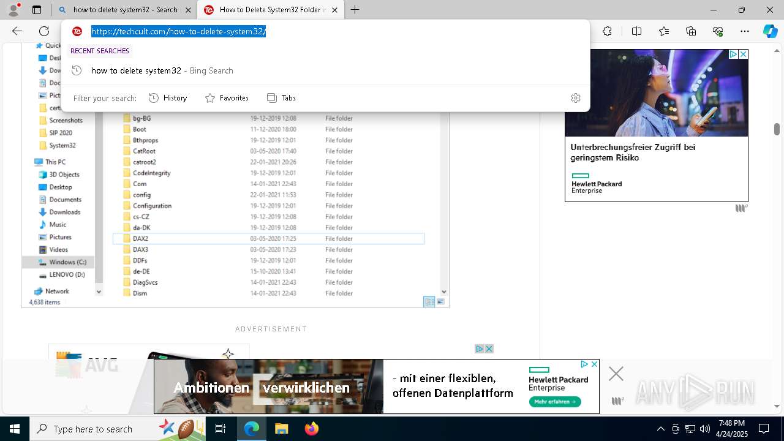Click Downloads under This PC
Image resolution: width=784 pixels, height=441 pixels.
(x=59, y=212)
